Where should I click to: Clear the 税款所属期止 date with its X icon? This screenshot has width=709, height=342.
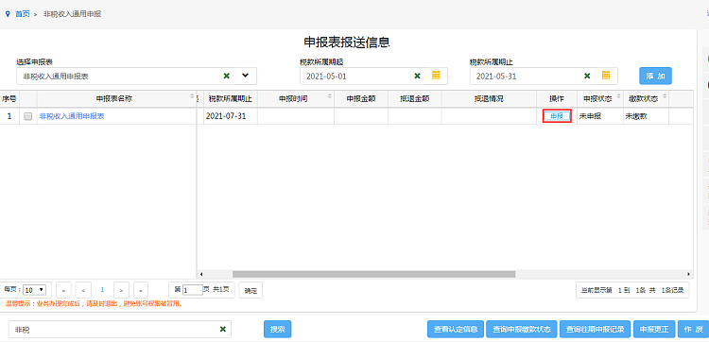(x=587, y=76)
